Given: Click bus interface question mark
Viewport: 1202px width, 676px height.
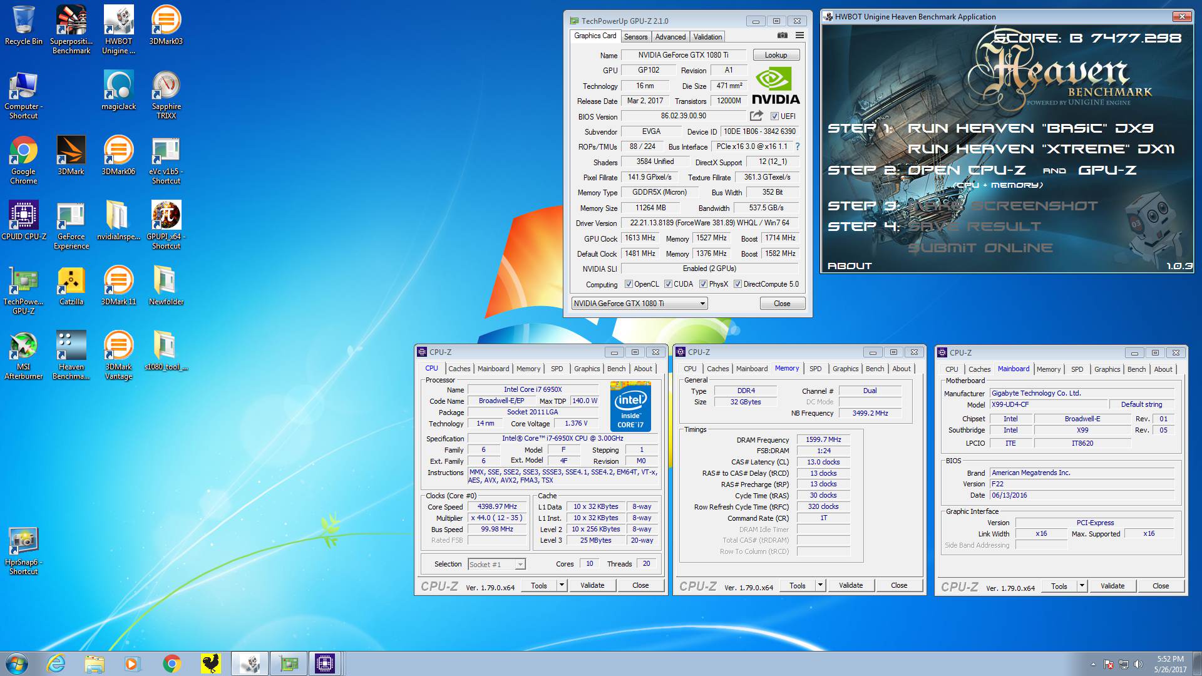Looking at the screenshot, I should tap(797, 146).
